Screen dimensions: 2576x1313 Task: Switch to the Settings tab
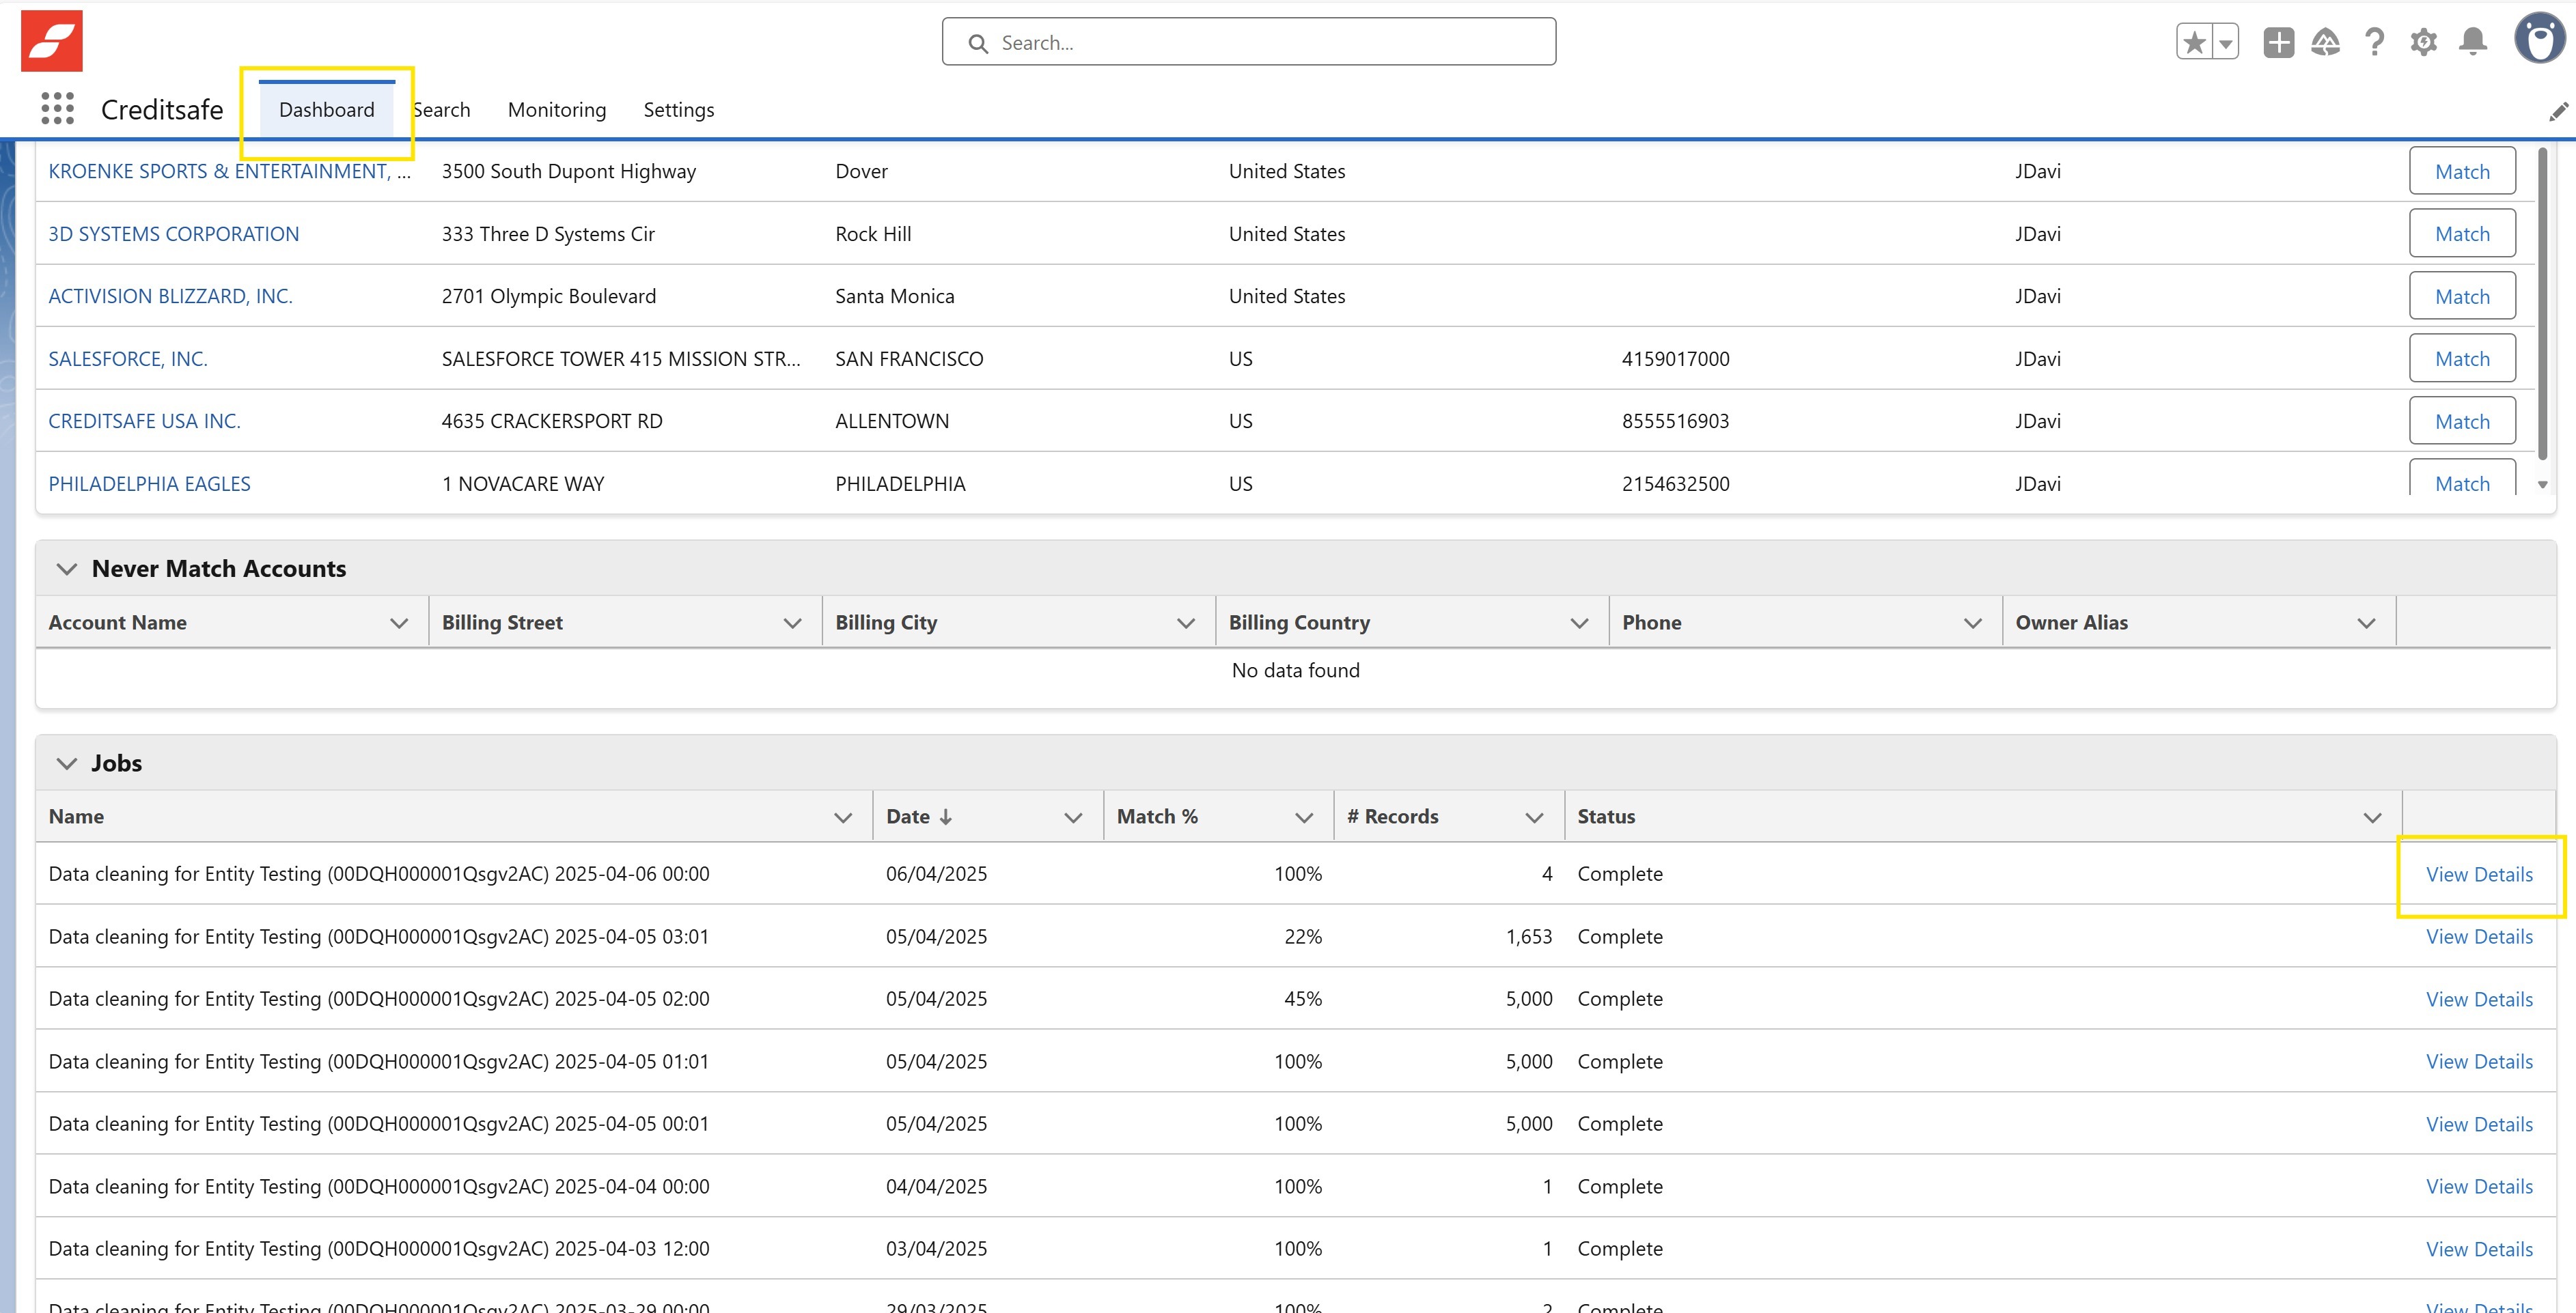tap(678, 110)
